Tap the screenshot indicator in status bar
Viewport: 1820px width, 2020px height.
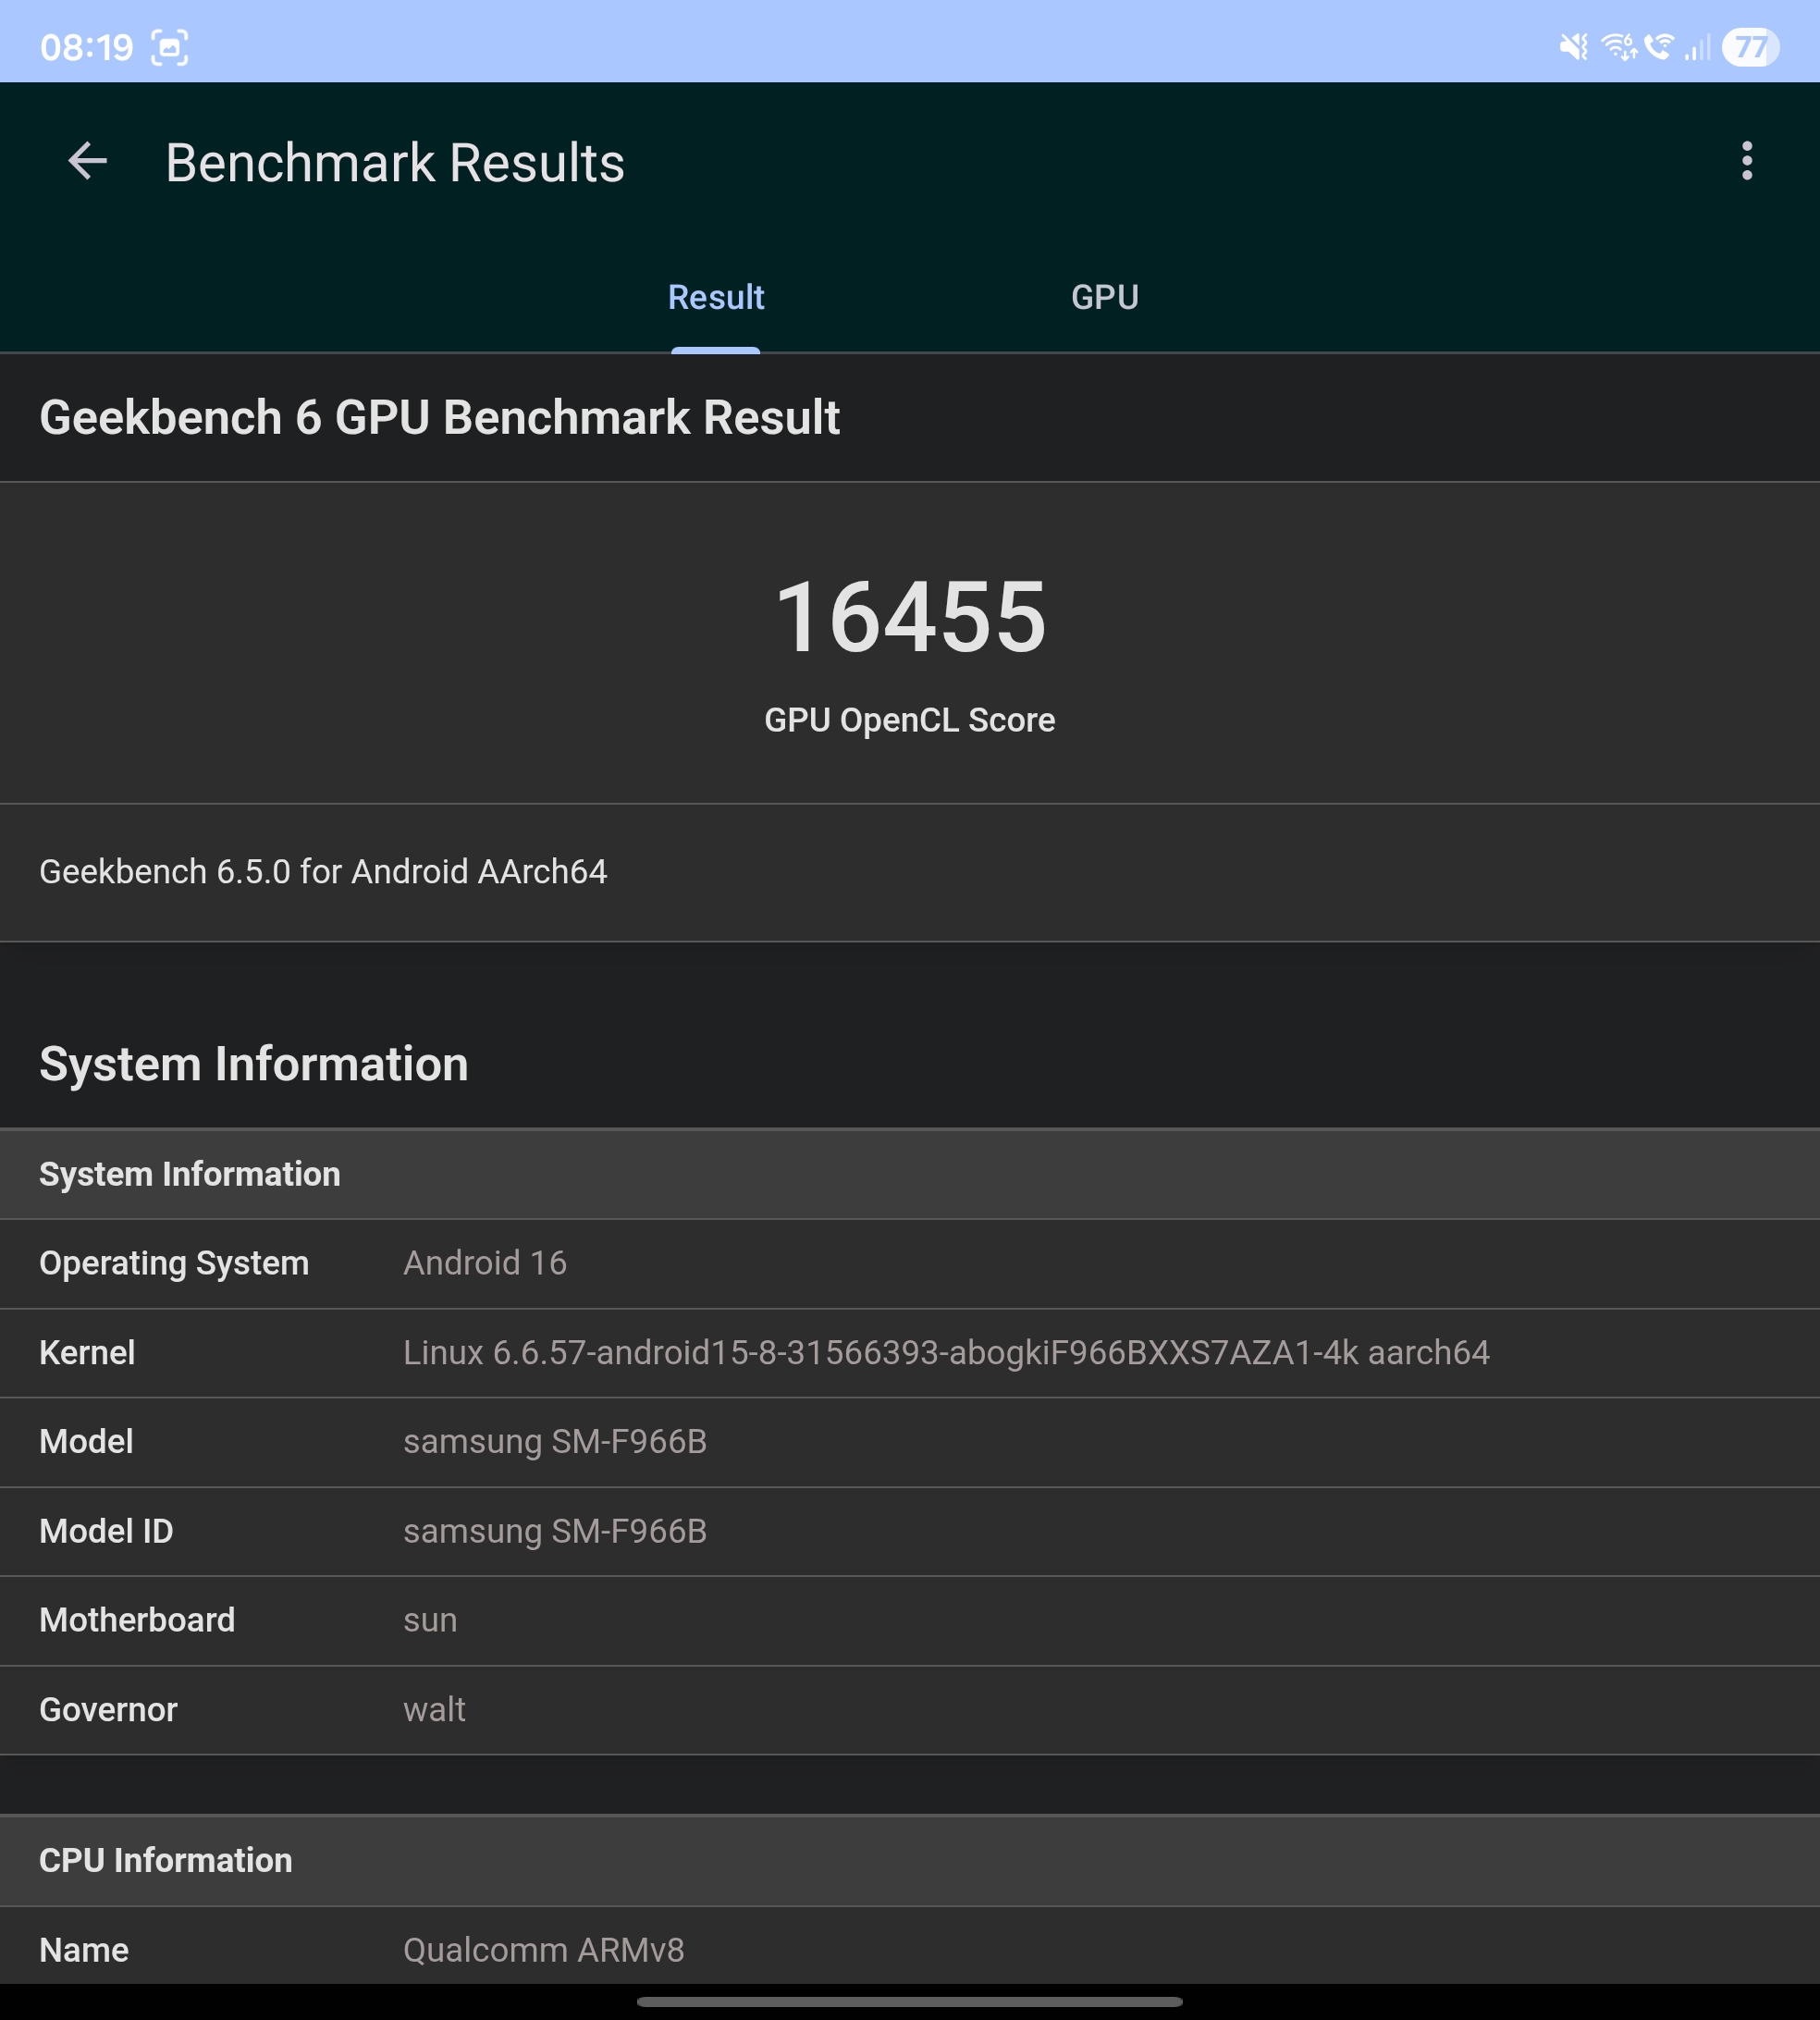click(169, 47)
